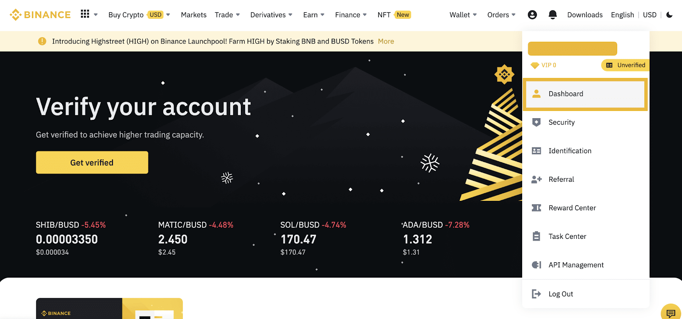Click the SHIB price 0.00003350

coord(67,239)
